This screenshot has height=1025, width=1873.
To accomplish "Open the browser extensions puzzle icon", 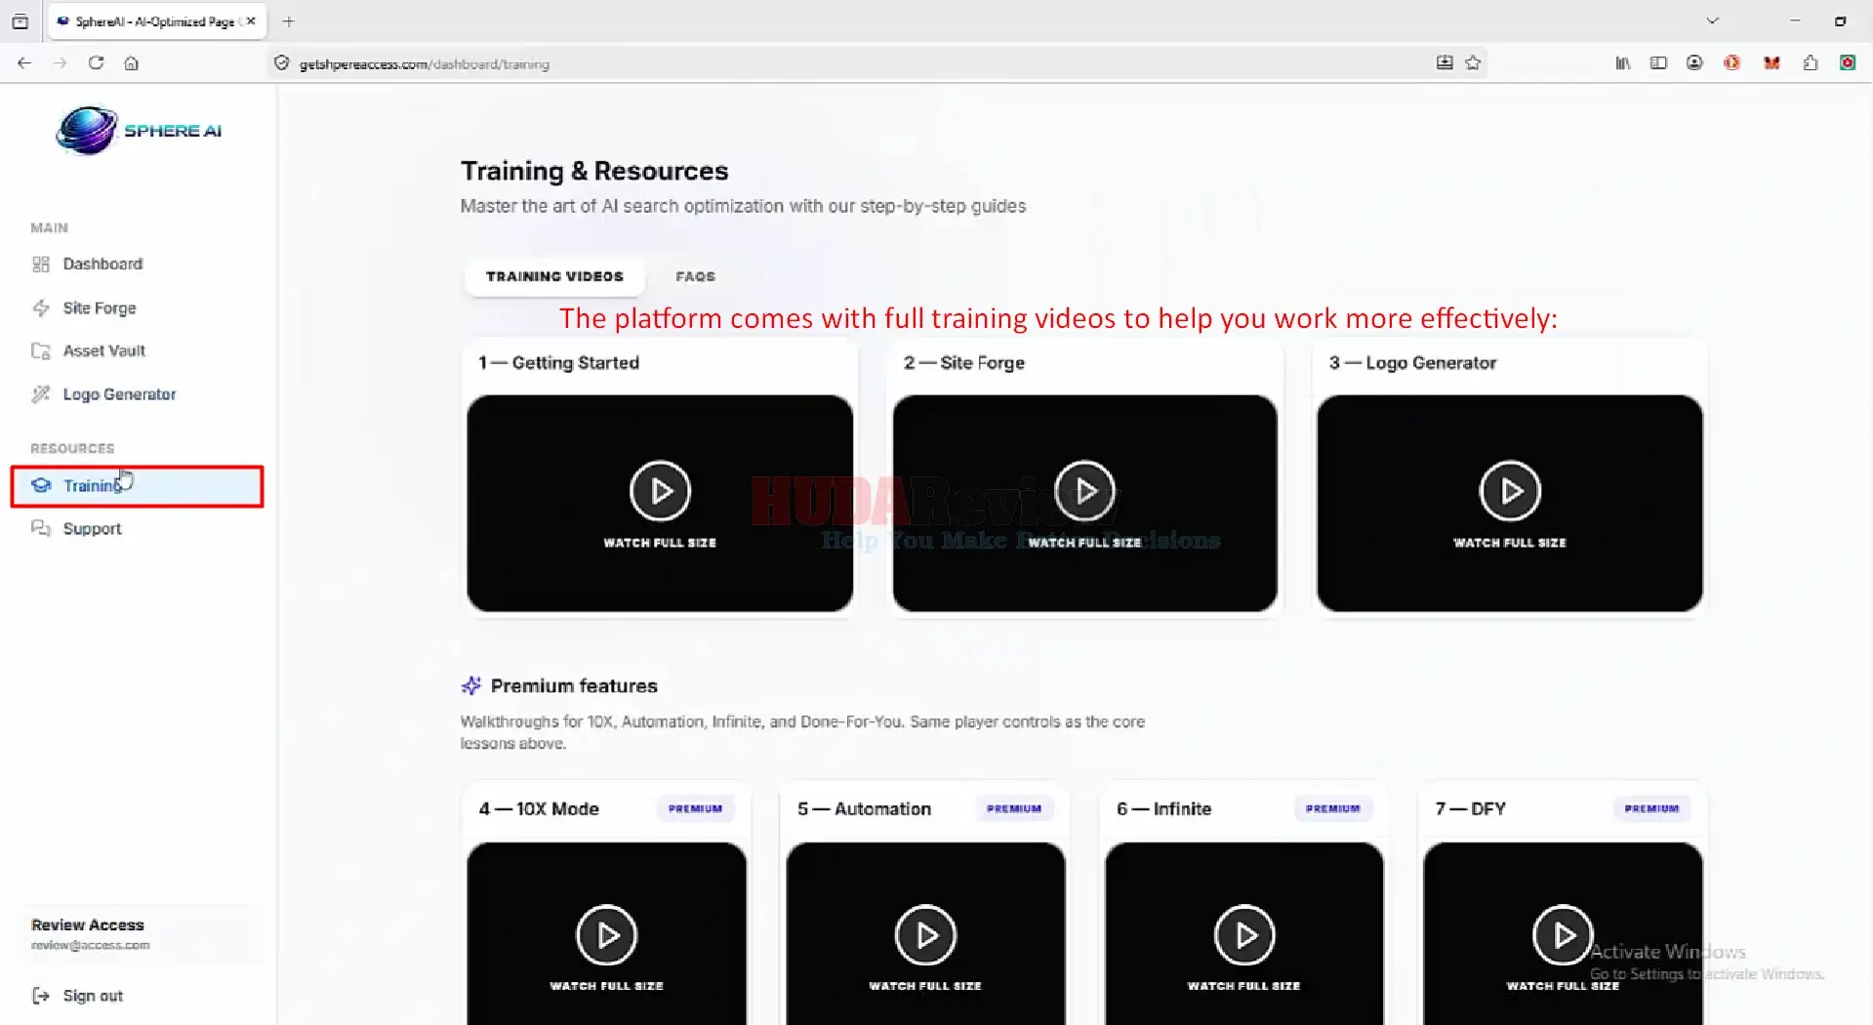I will (x=1811, y=63).
